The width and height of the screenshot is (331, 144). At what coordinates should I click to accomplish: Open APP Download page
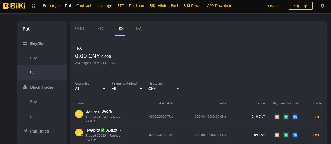point(220,6)
